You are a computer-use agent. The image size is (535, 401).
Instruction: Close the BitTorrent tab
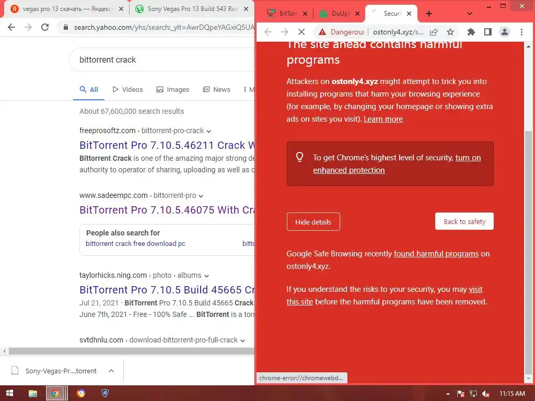305,14
